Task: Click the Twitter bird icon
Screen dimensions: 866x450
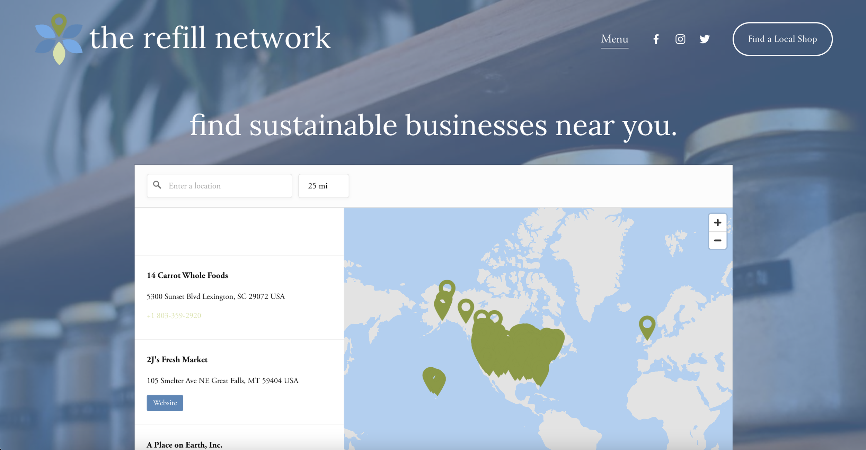Action: coord(705,39)
